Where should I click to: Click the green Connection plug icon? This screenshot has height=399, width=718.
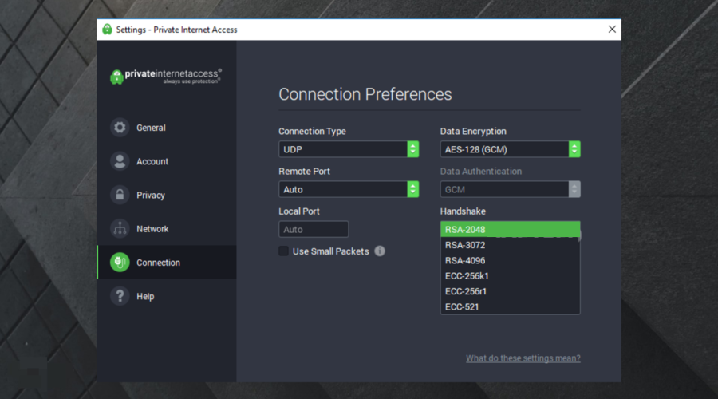click(x=120, y=262)
